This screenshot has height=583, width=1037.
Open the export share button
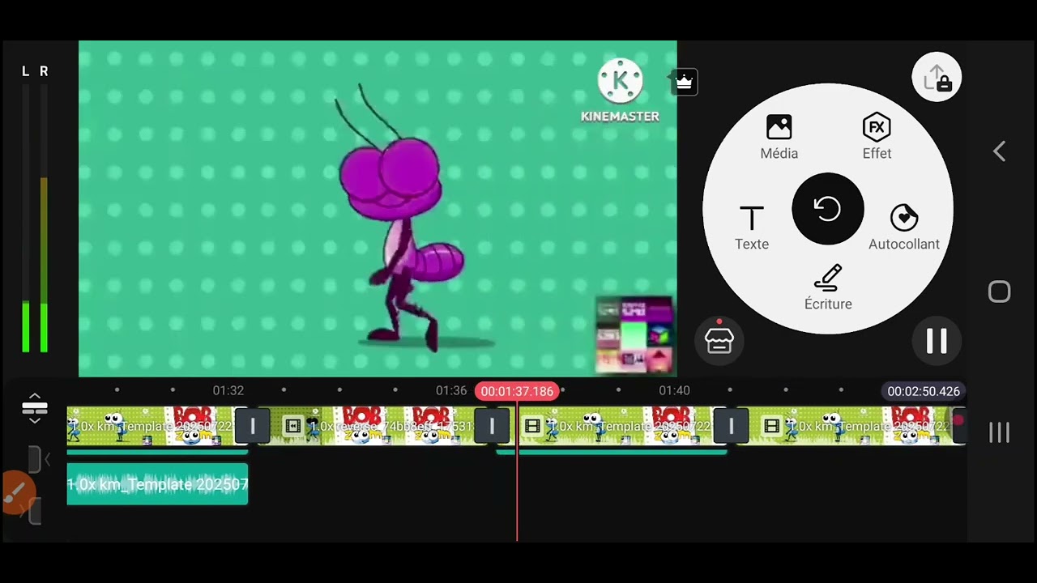[937, 78]
